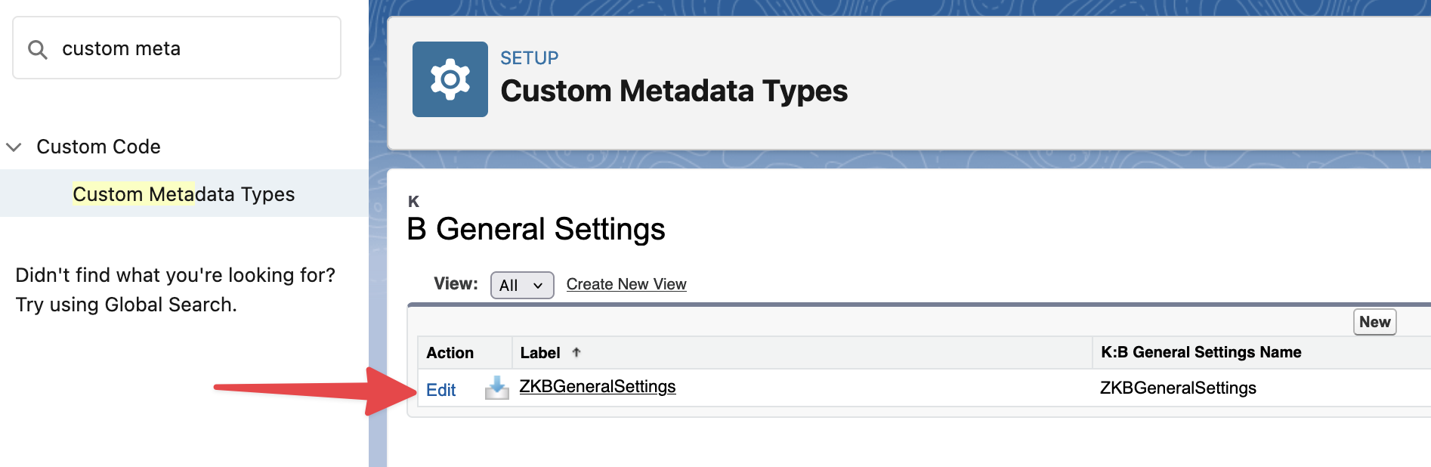
Task: Click the Custom Metadata Types page heading
Action: pos(673,91)
